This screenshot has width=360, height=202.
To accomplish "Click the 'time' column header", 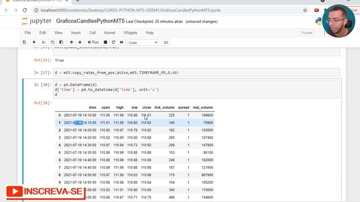I will [92, 107].
